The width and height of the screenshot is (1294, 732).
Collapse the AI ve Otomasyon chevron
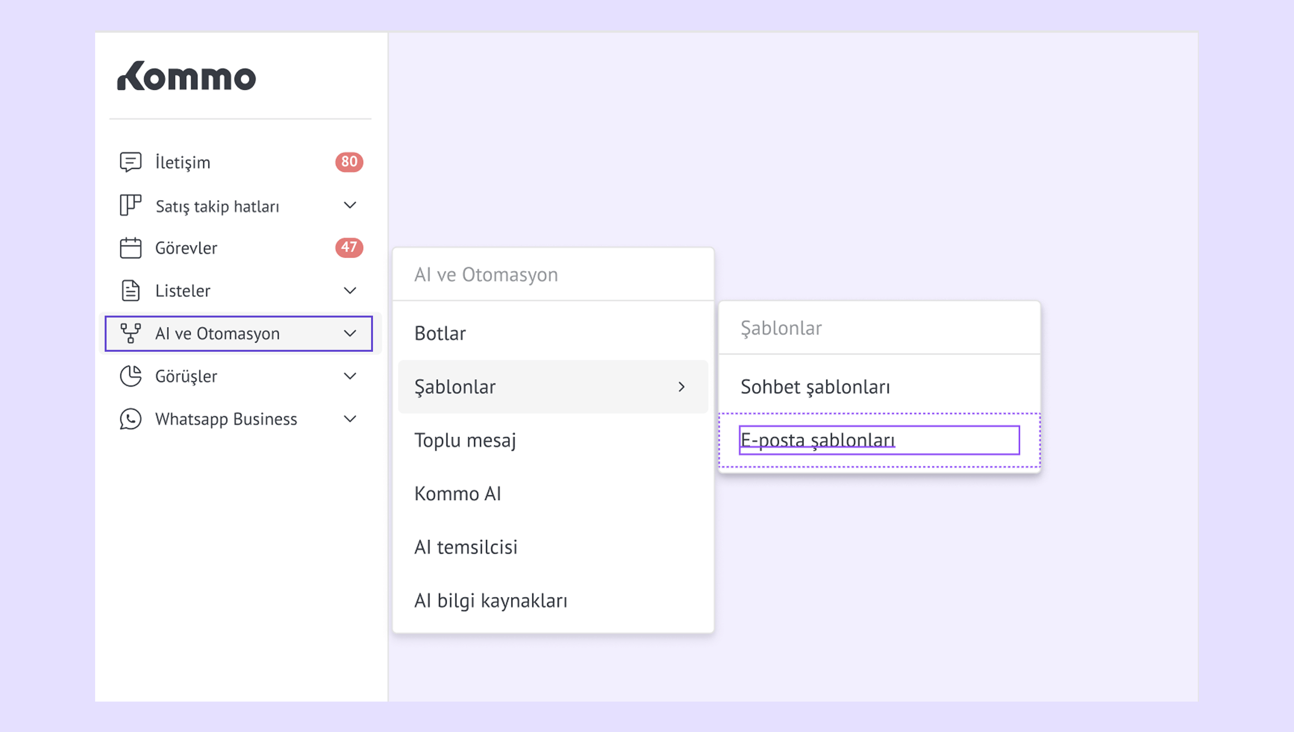[x=350, y=333]
